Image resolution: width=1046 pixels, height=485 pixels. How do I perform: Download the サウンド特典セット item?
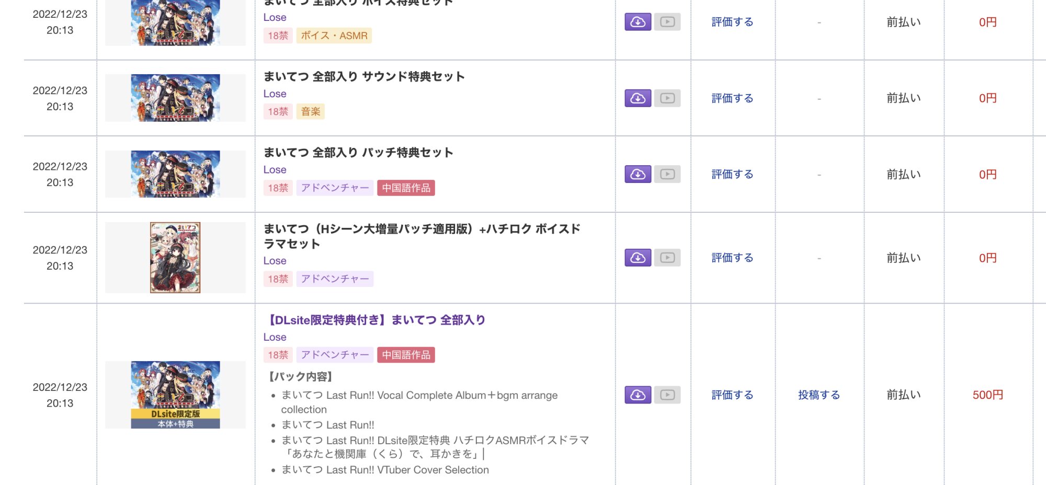(x=638, y=98)
